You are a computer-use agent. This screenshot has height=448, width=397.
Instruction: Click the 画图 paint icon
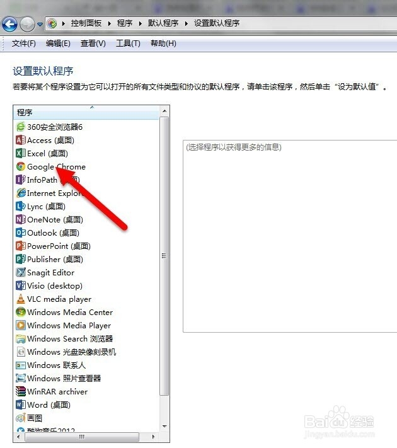[x=21, y=418]
